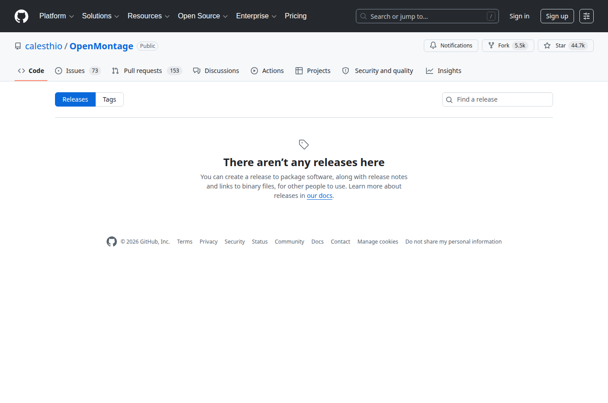
Task: Click the 'There aren't any releases here' heading
Action: pos(304,162)
